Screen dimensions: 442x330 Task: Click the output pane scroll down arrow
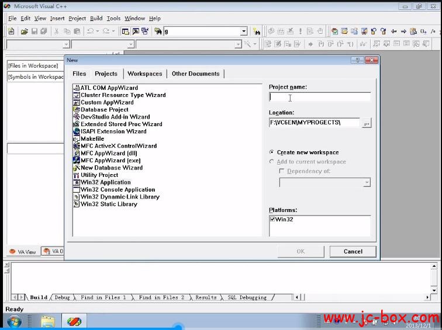click(434, 290)
